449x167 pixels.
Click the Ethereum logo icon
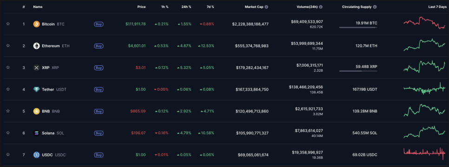(36, 46)
